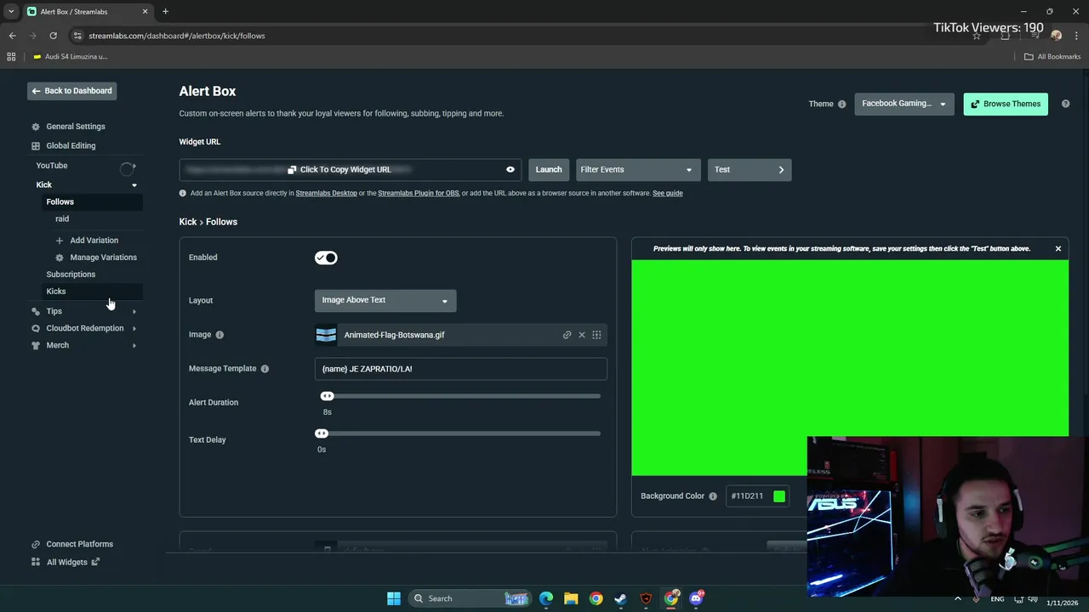
Task: Click the Windows Start button
Action: click(394, 598)
